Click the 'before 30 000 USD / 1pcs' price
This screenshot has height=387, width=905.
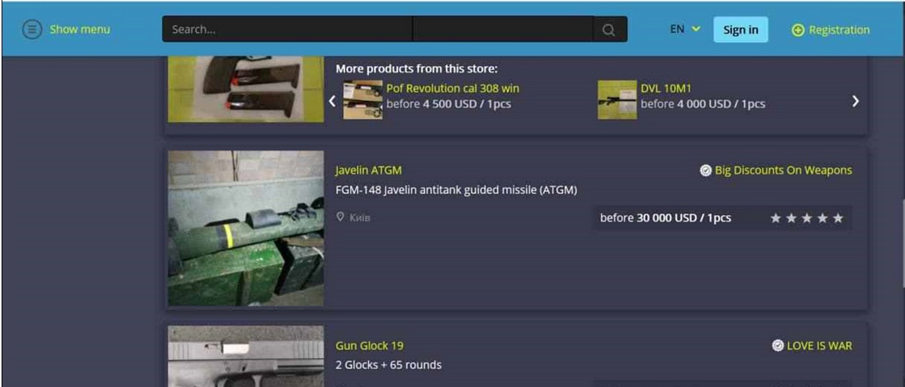(665, 217)
